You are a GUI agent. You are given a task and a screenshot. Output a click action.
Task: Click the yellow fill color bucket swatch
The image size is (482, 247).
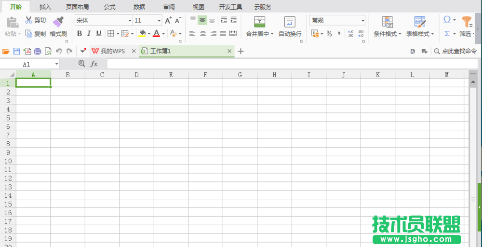coord(142,34)
